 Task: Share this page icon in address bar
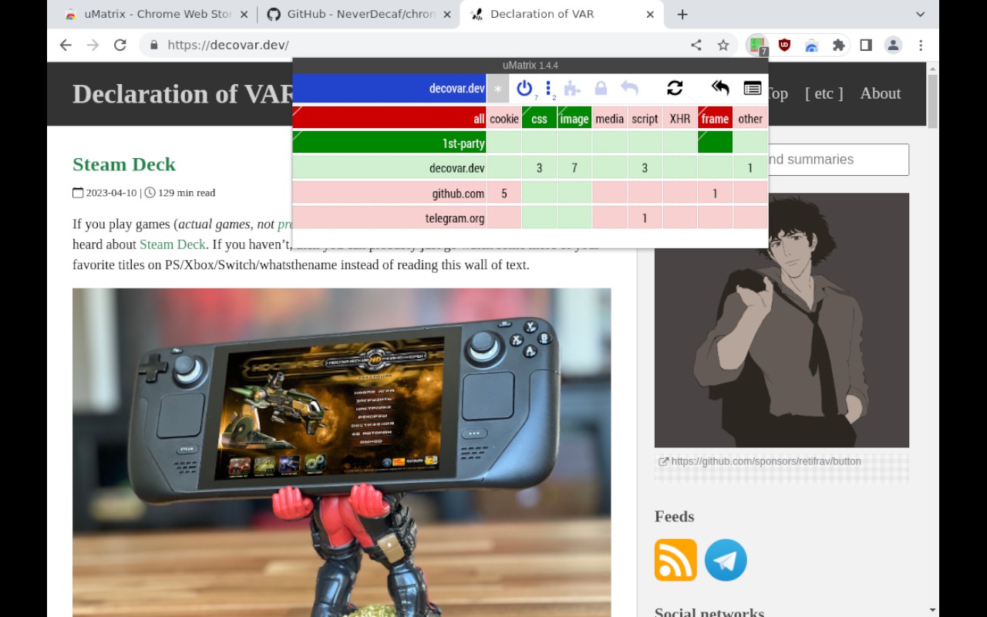[696, 45]
